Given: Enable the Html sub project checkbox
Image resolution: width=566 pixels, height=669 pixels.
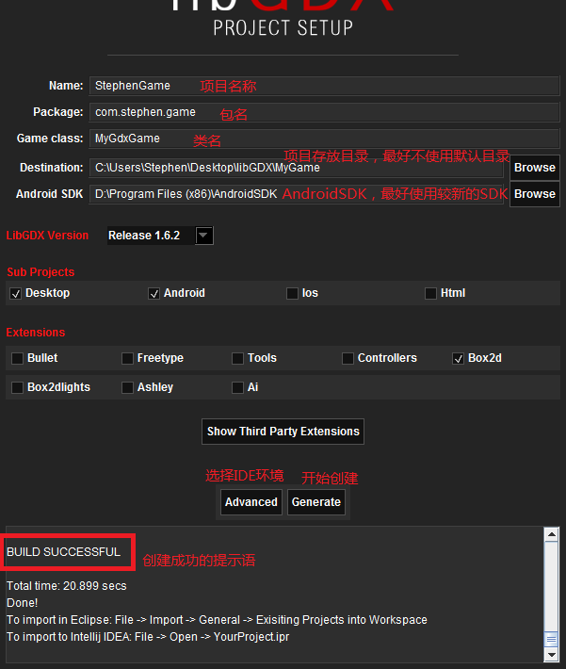Looking at the screenshot, I should (430, 294).
